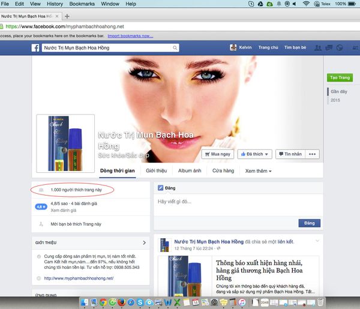
Task: Click 1.000 người thích trang này
Action: [x=76, y=190]
